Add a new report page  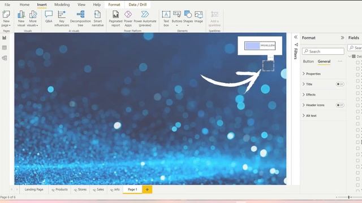(x=147, y=189)
